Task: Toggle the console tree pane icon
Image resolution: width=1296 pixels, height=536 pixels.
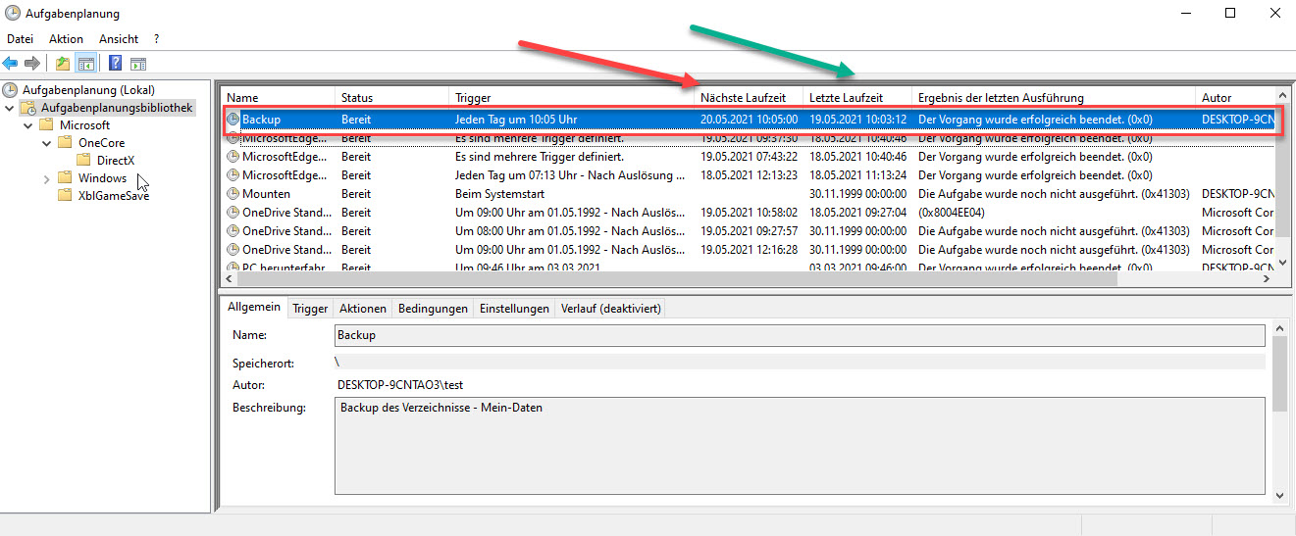Action: (86, 64)
